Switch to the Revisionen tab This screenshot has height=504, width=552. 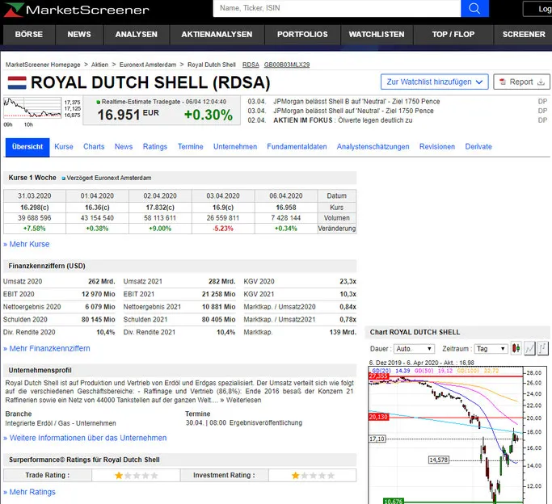pyautogui.click(x=437, y=147)
